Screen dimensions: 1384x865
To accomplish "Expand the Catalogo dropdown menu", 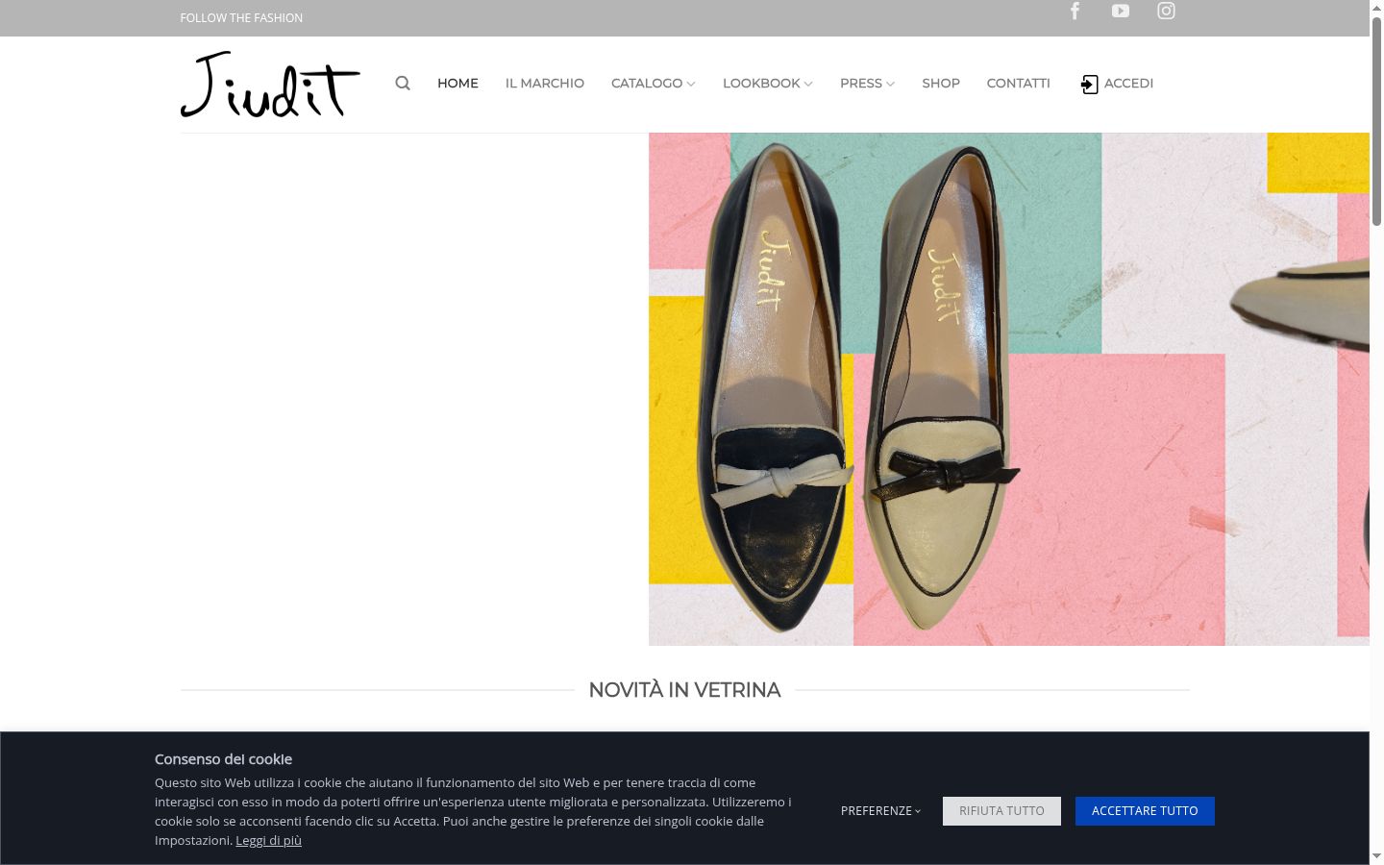I will (x=654, y=84).
